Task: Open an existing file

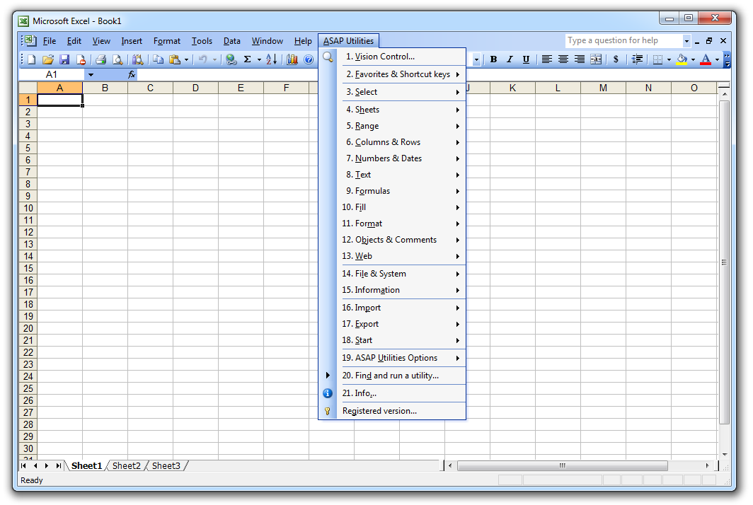Action: 48,59
